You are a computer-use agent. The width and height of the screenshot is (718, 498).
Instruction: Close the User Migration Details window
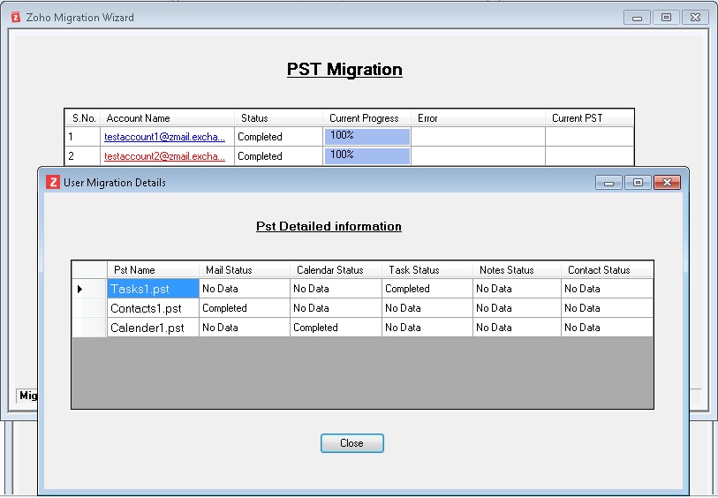[x=667, y=182]
